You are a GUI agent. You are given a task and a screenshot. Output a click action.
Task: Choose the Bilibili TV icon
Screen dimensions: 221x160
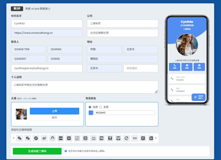93,138
